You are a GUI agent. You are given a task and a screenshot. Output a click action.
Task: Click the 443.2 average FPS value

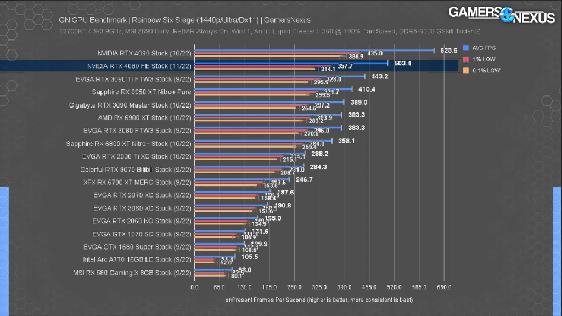pos(380,76)
